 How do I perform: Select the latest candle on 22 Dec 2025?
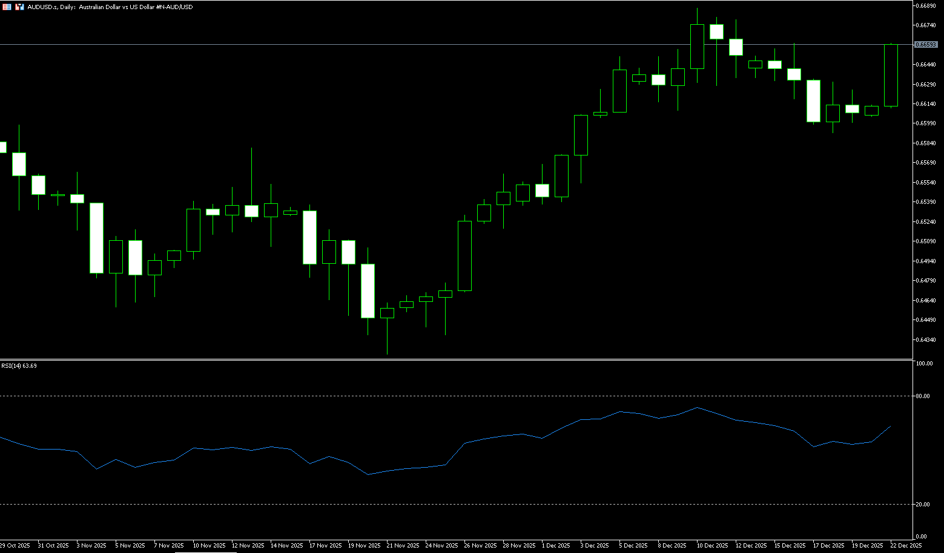(x=891, y=75)
